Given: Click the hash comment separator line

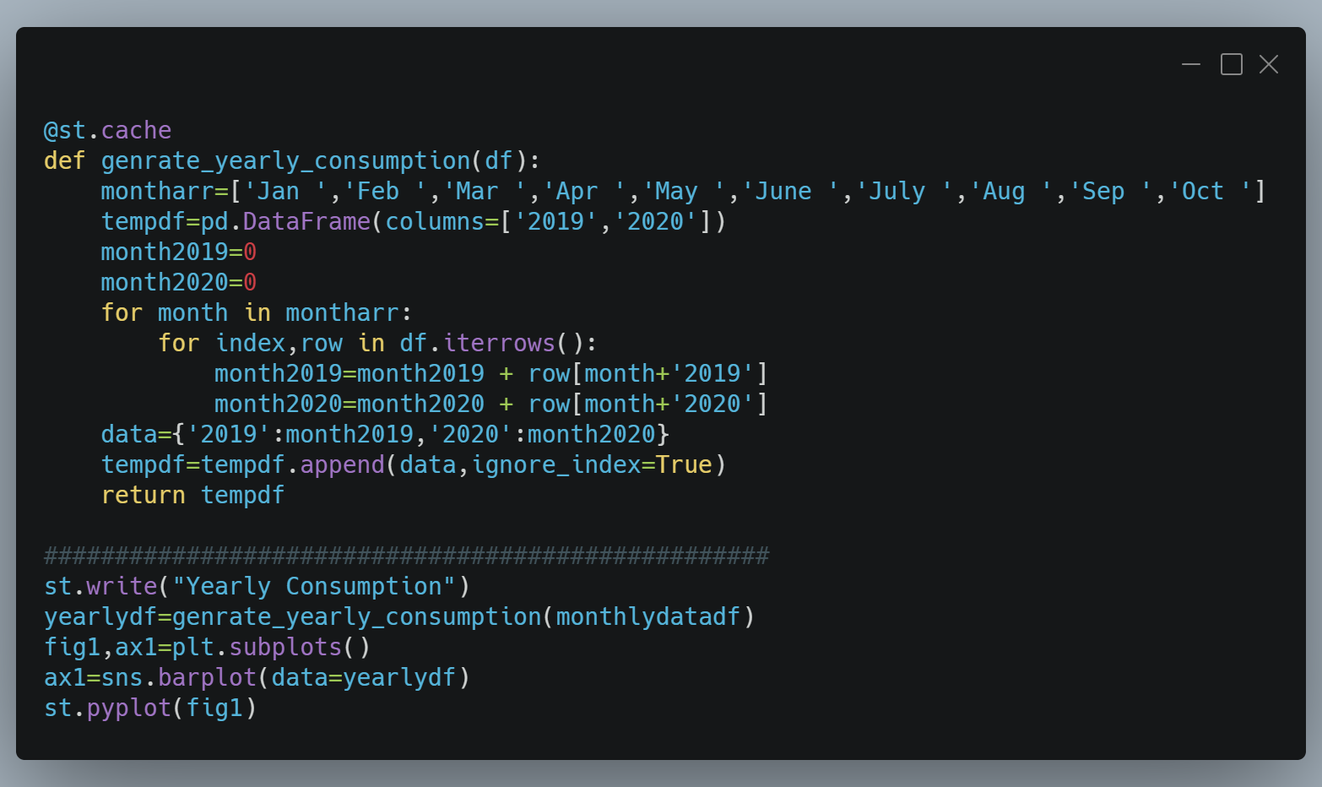Looking at the screenshot, I should (406, 556).
